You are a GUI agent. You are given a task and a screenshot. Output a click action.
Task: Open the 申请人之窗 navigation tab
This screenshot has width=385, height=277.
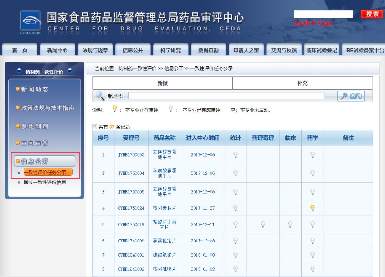[x=246, y=50]
